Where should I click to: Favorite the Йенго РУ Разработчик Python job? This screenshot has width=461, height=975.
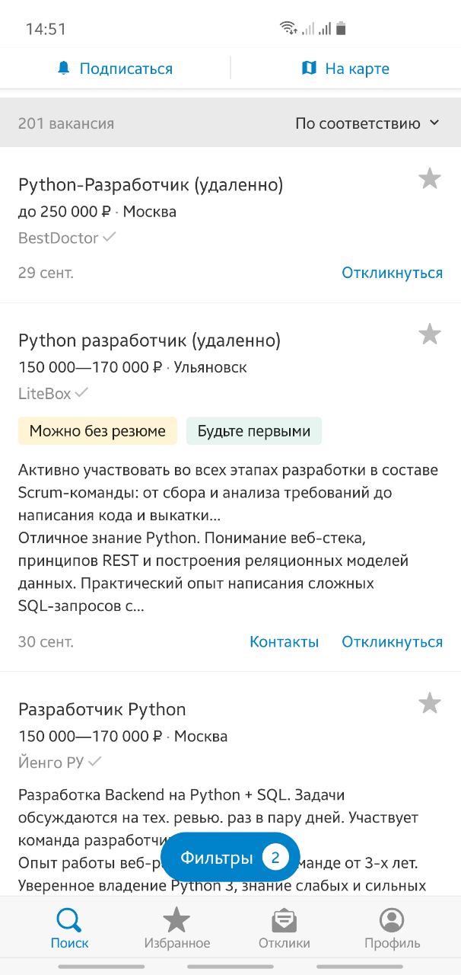tap(430, 703)
